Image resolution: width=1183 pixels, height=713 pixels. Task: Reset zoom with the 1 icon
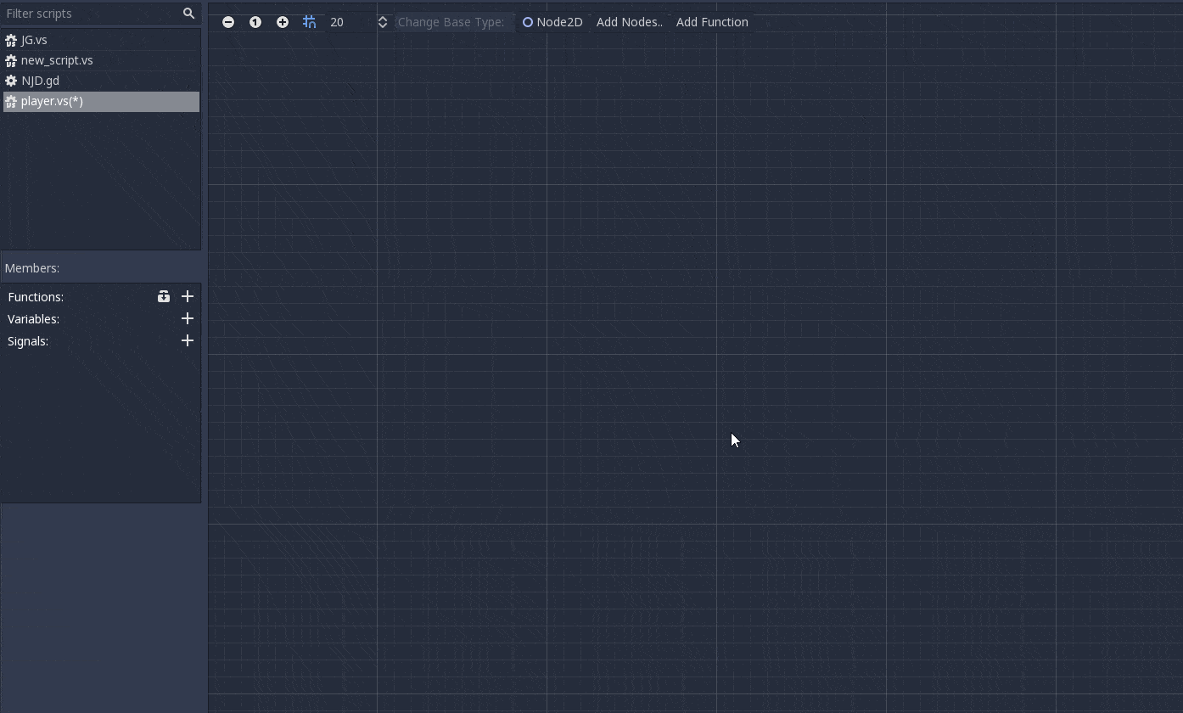pos(255,22)
